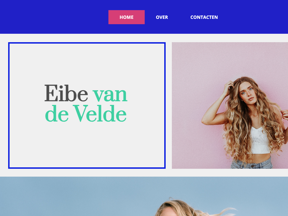Click the blue border of the title box
The width and height of the screenshot is (288, 216).
(x=87, y=43)
